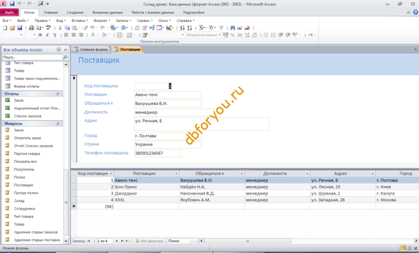Viewport: 419px width, 253px height.
Task: Click the gridlines table icon
Action: point(120,35)
